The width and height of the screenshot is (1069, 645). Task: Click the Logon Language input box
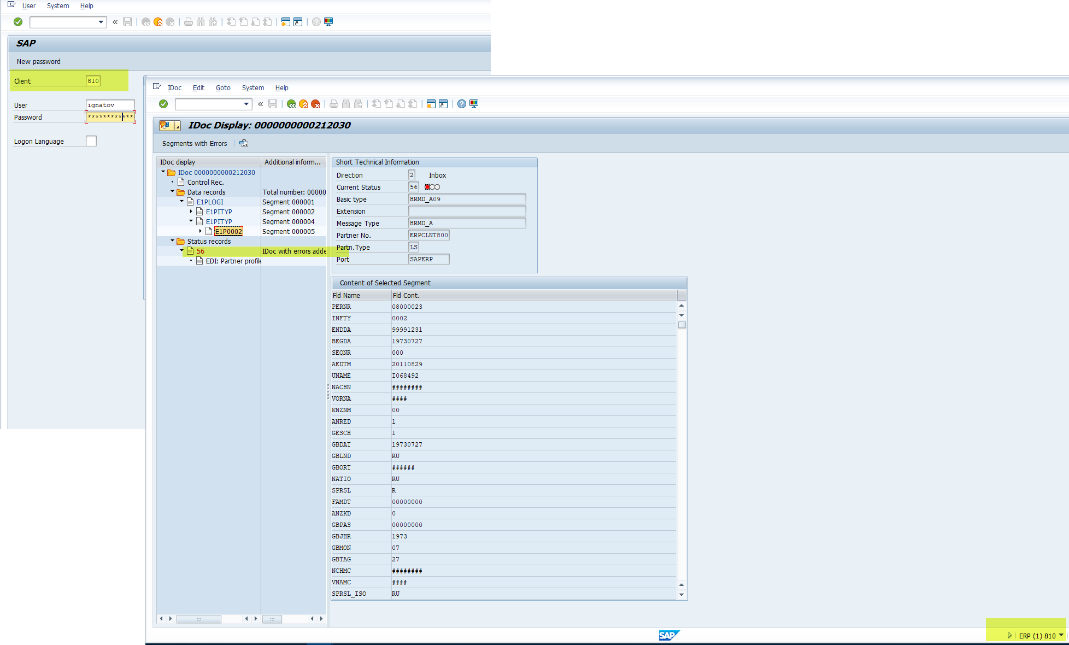click(91, 141)
